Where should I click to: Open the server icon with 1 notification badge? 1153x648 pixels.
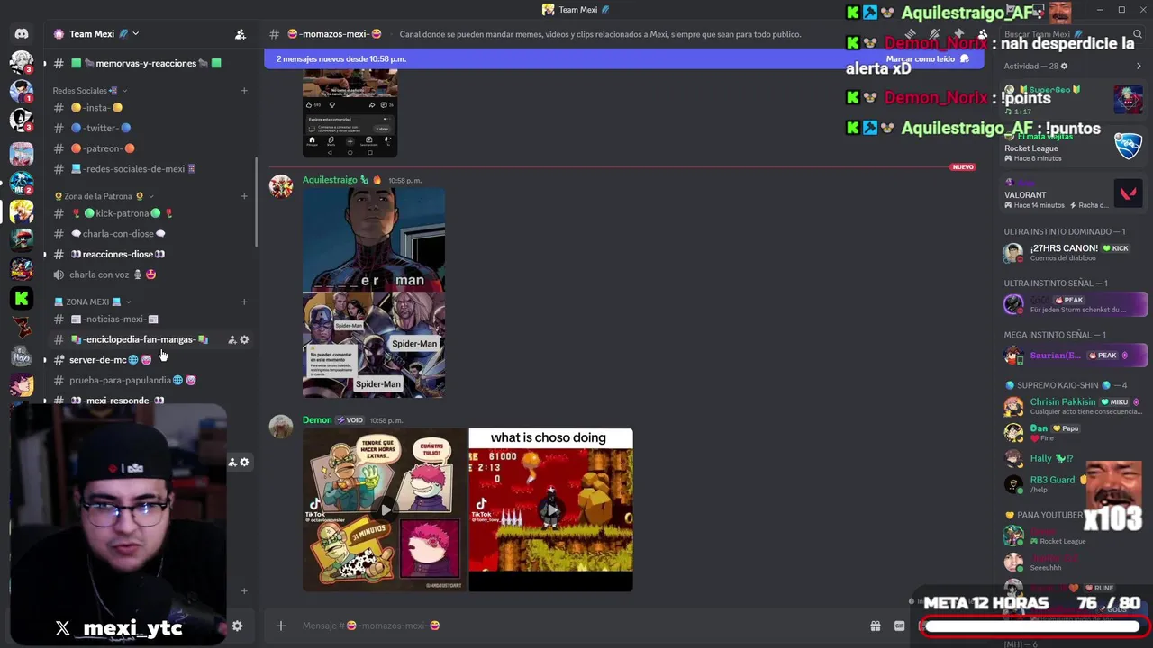[x=22, y=92]
